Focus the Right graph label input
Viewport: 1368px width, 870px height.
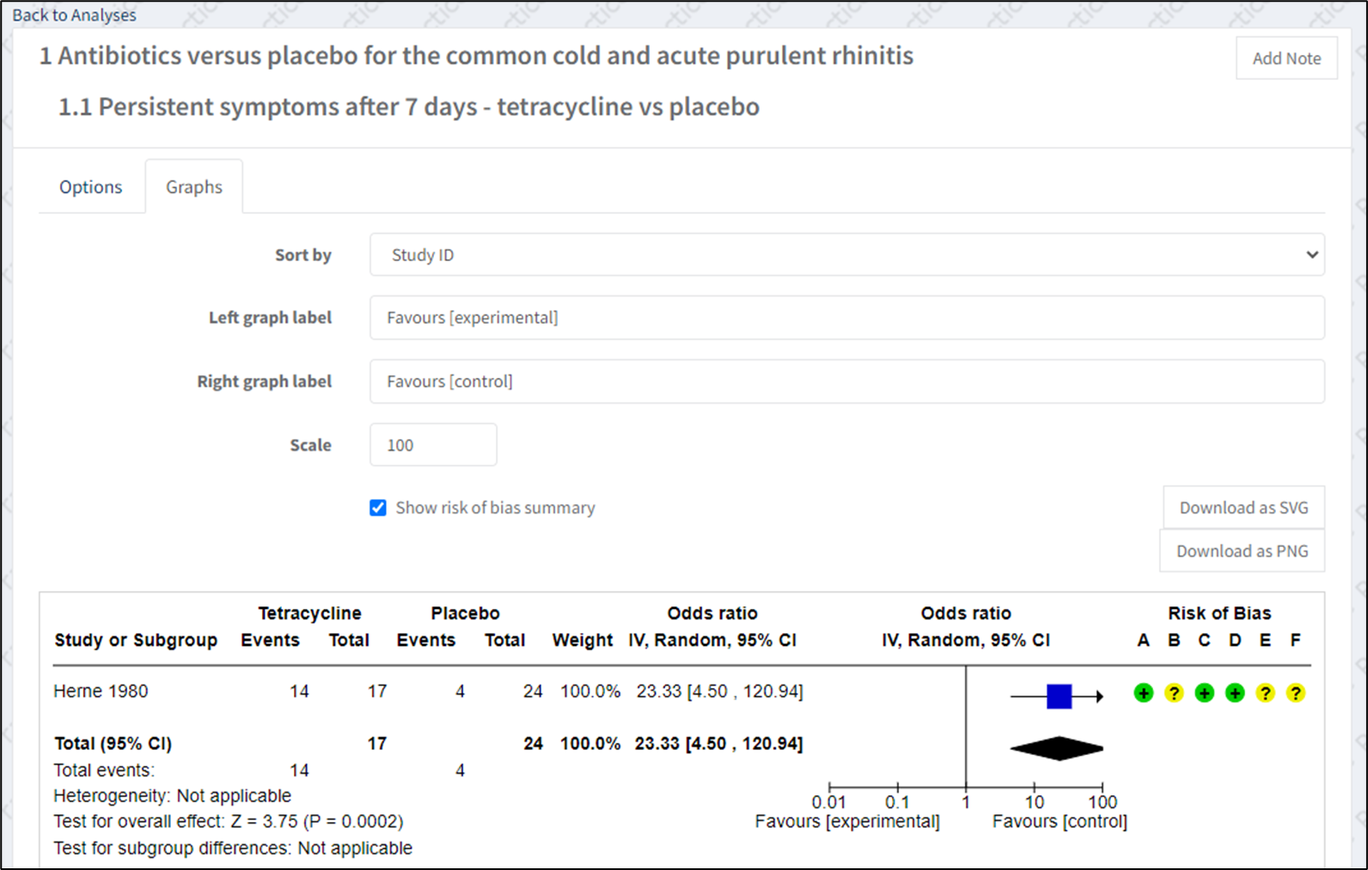pyautogui.click(x=846, y=381)
